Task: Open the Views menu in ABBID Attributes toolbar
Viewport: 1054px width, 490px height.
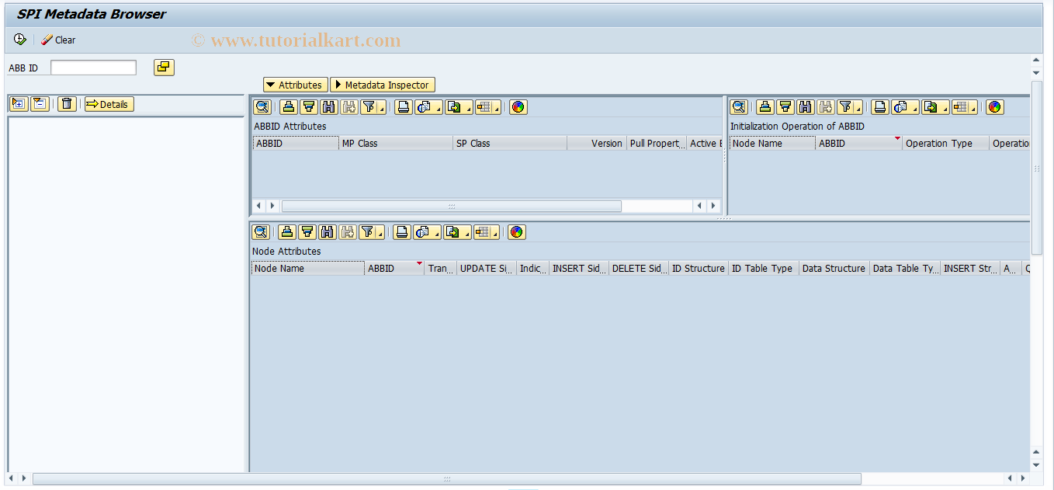Action: [428, 107]
